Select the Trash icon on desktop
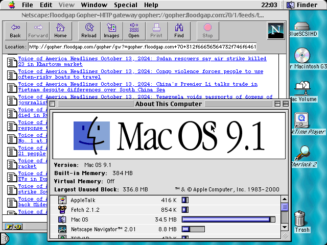The image size is (327, 245). click(300, 218)
